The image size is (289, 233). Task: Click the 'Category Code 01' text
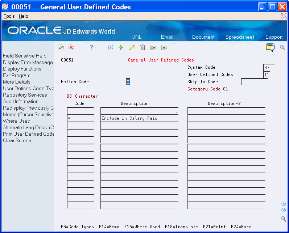pyautogui.click(x=208, y=89)
